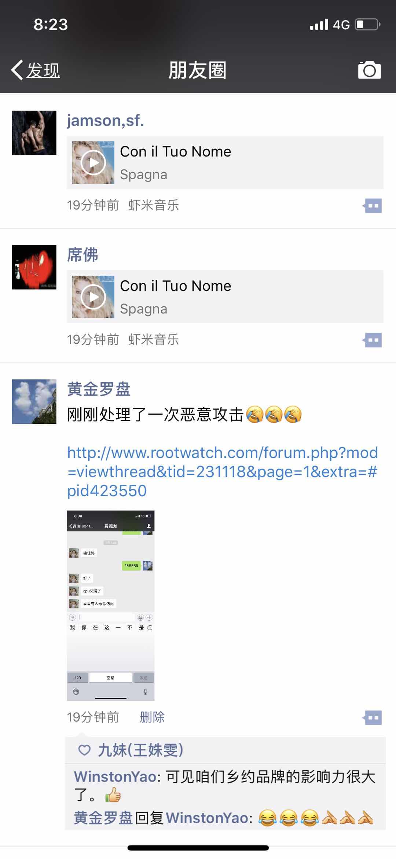Tap the 黄金罗盘 name in reply comment
This screenshot has height=859, width=396.
(x=103, y=818)
